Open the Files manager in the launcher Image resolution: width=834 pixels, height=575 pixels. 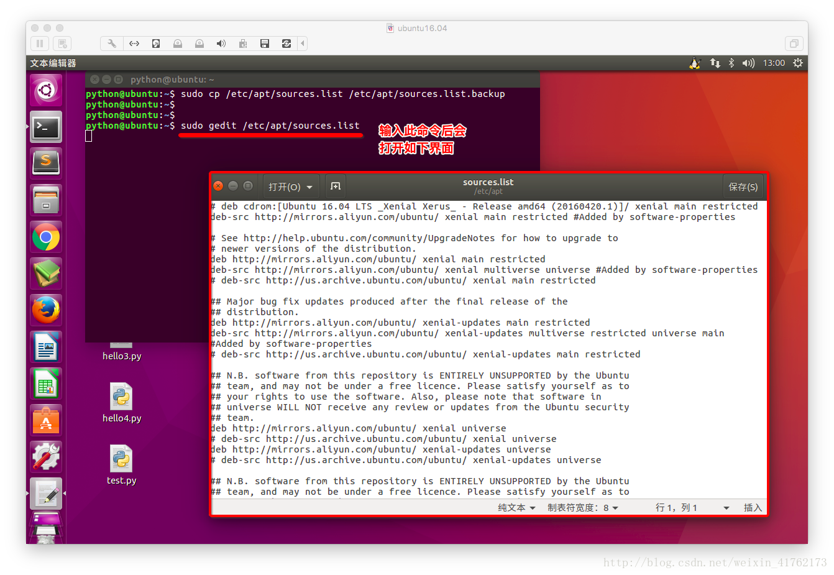tap(46, 201)
